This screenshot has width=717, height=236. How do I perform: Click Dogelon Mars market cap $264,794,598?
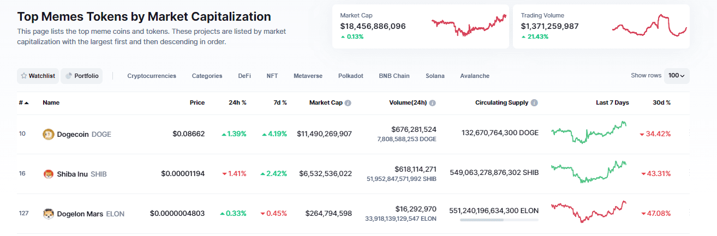(328, 213)
